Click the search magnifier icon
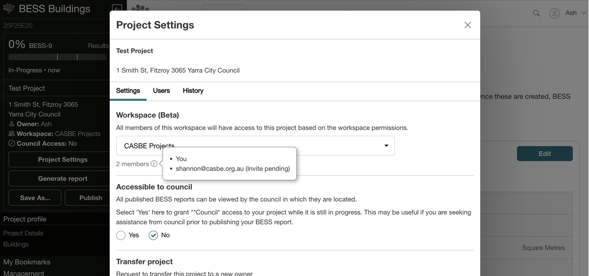The height and width of the screenshot is (276, 589). coord(536,13)
